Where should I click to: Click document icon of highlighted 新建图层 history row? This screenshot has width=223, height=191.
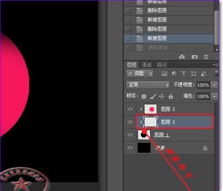[140, 39]
